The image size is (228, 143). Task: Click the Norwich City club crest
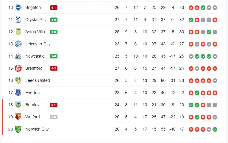click(x=18, y=129)
